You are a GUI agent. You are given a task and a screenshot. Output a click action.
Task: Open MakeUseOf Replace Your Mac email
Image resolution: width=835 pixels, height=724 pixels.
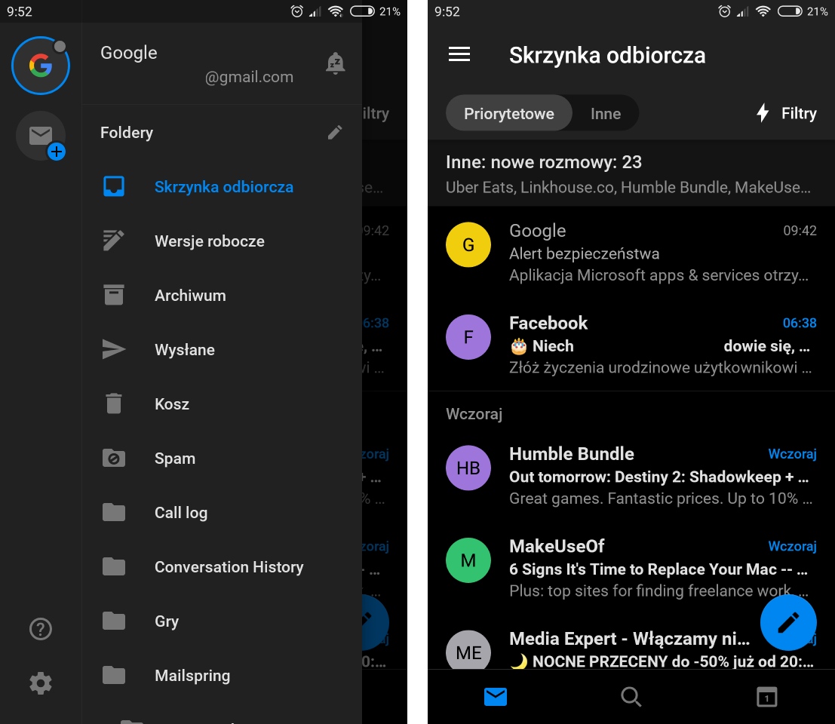[x=631, y=568]
